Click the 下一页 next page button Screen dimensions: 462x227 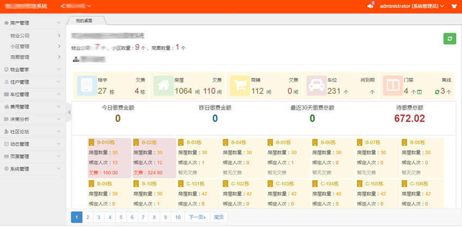(x=197, y=217)
